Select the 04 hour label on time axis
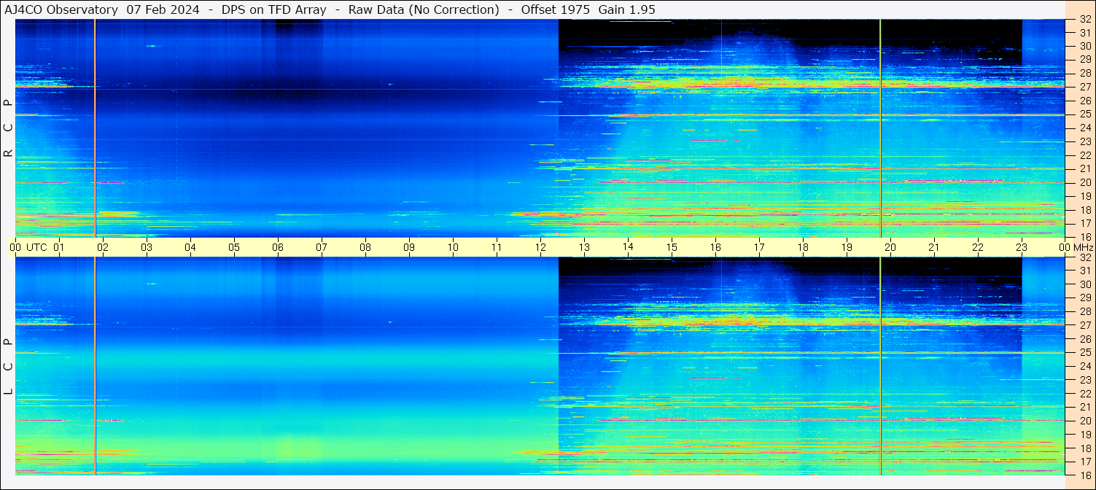1096x490 pixels. (190, 247)
